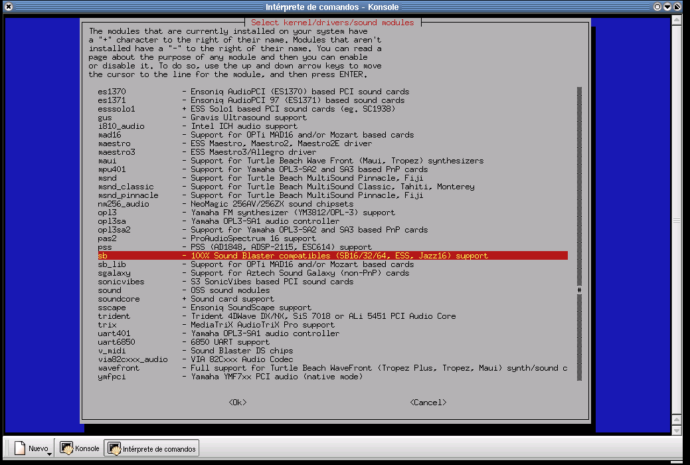
Task: Select the uart6850 module row
Action: point(333,341)
